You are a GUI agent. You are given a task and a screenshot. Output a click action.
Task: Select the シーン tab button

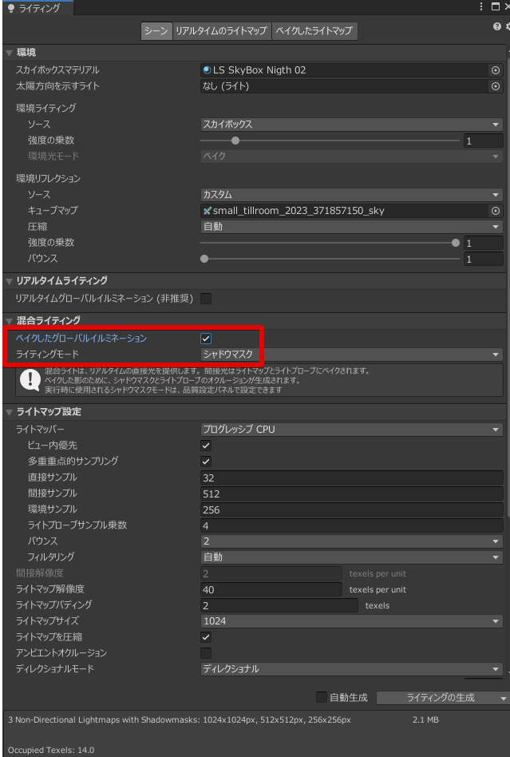[156, 31]
